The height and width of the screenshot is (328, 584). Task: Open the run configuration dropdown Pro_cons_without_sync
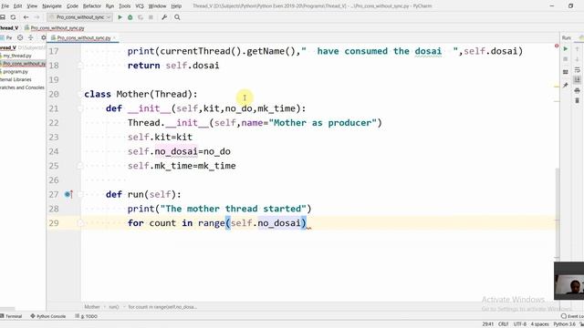pos(80,17)
